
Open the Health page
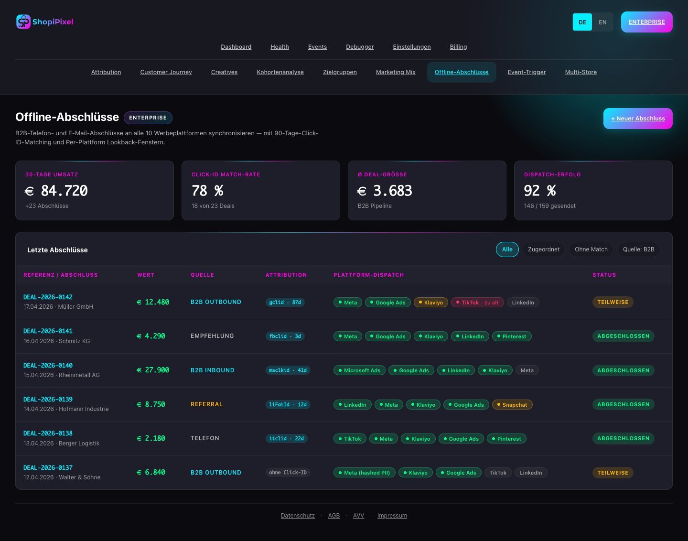pyautogui.click(x=279, y=47)
